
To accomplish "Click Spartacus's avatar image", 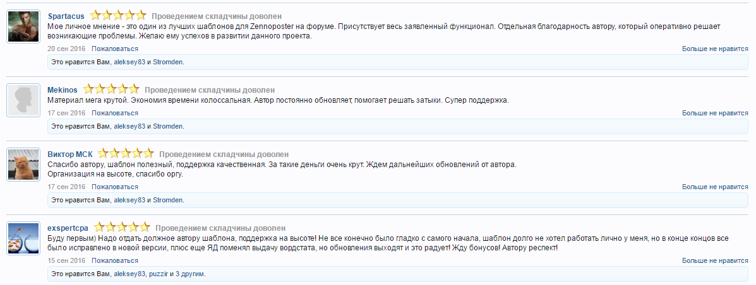I will [23, 26].
